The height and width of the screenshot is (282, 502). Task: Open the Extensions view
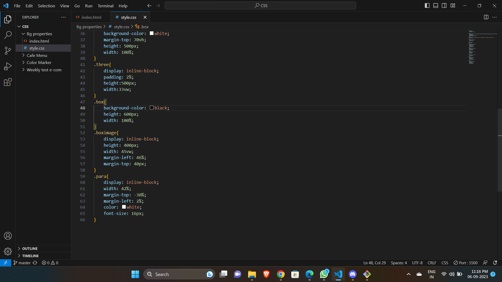(x=8, y=82)
